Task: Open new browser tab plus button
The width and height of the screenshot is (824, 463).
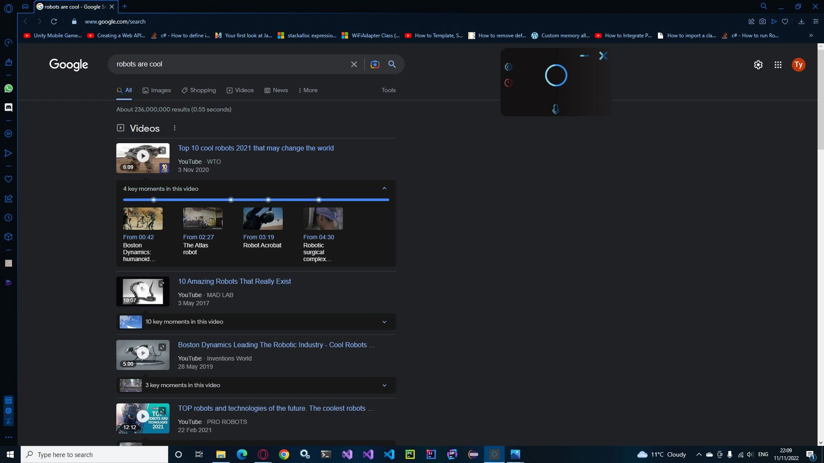Action: pyautogui.click(x=124, y=6)
